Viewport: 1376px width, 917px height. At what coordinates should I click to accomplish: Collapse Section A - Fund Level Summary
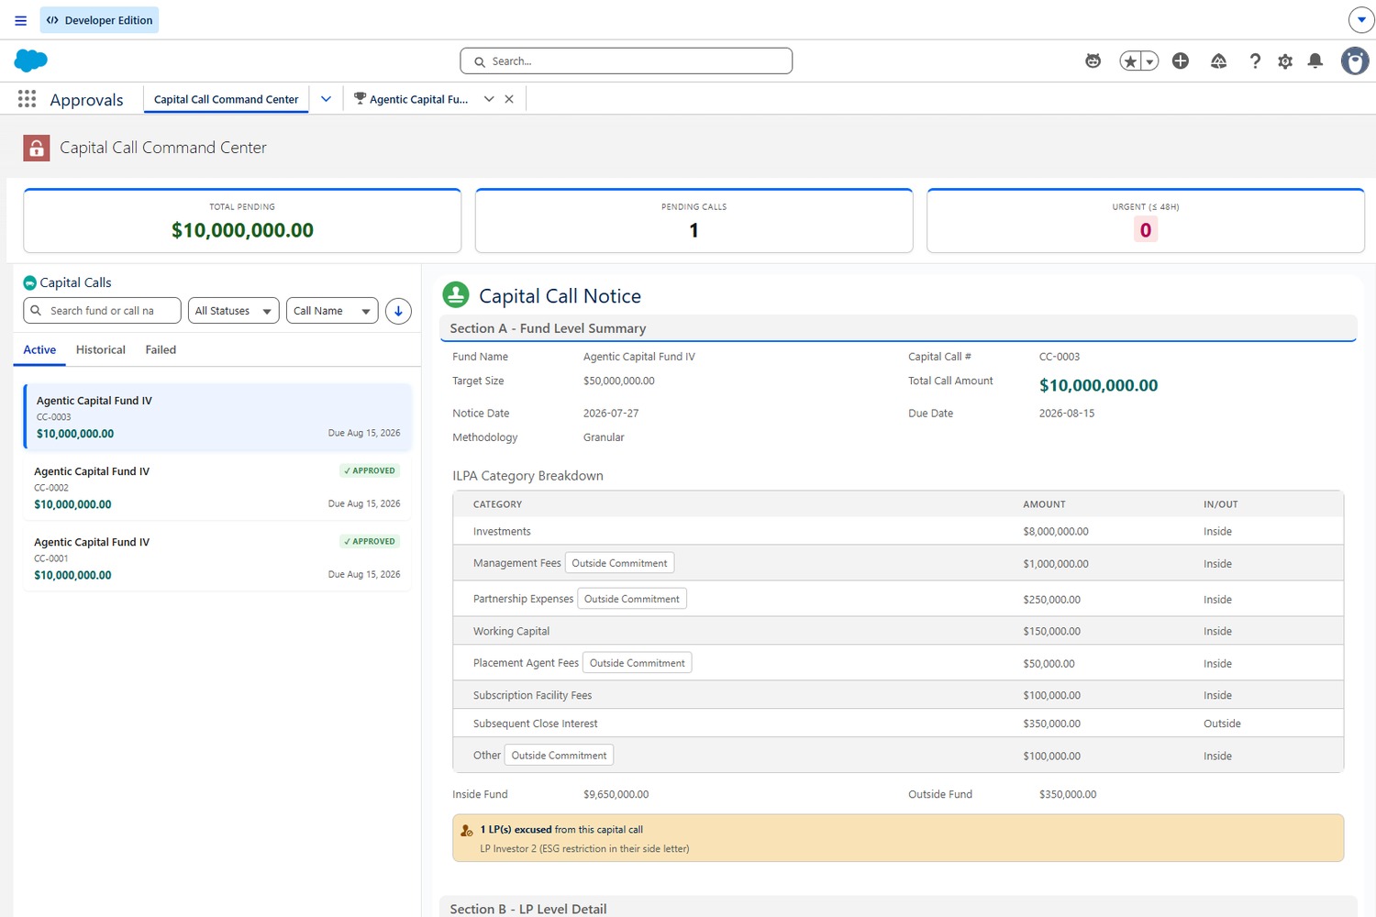click(x=897, y=328)
